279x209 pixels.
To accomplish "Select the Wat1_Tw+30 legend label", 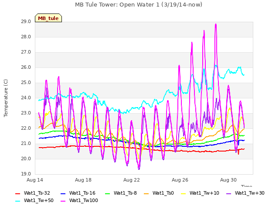I will 250,193.
